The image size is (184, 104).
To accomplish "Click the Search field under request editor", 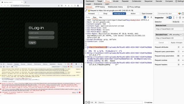I will point(120,103).
